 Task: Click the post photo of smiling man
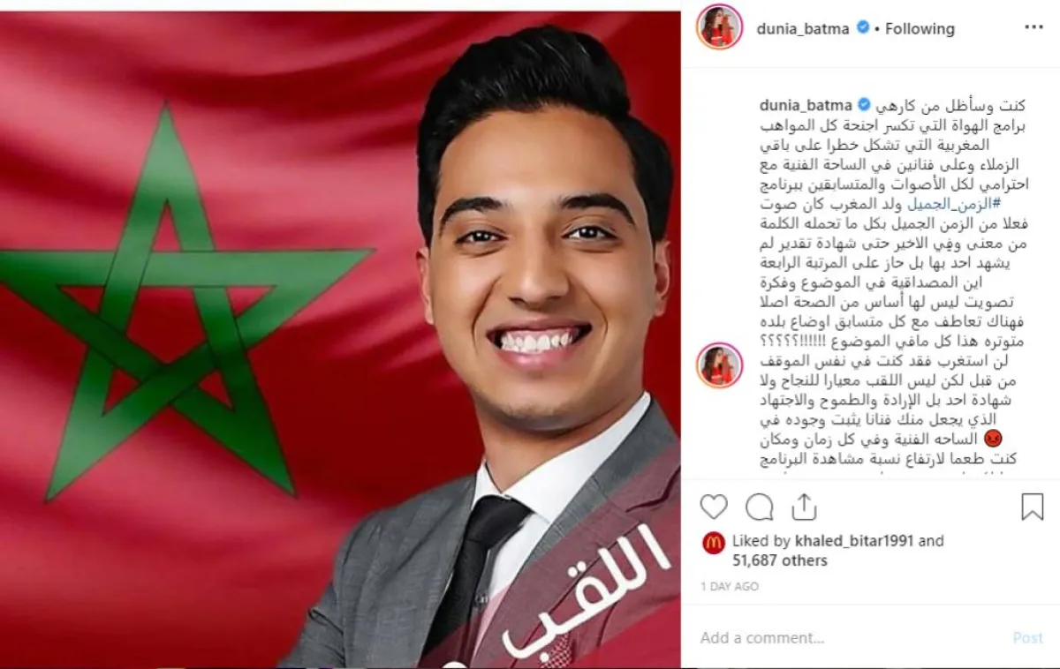coord(340,340)
